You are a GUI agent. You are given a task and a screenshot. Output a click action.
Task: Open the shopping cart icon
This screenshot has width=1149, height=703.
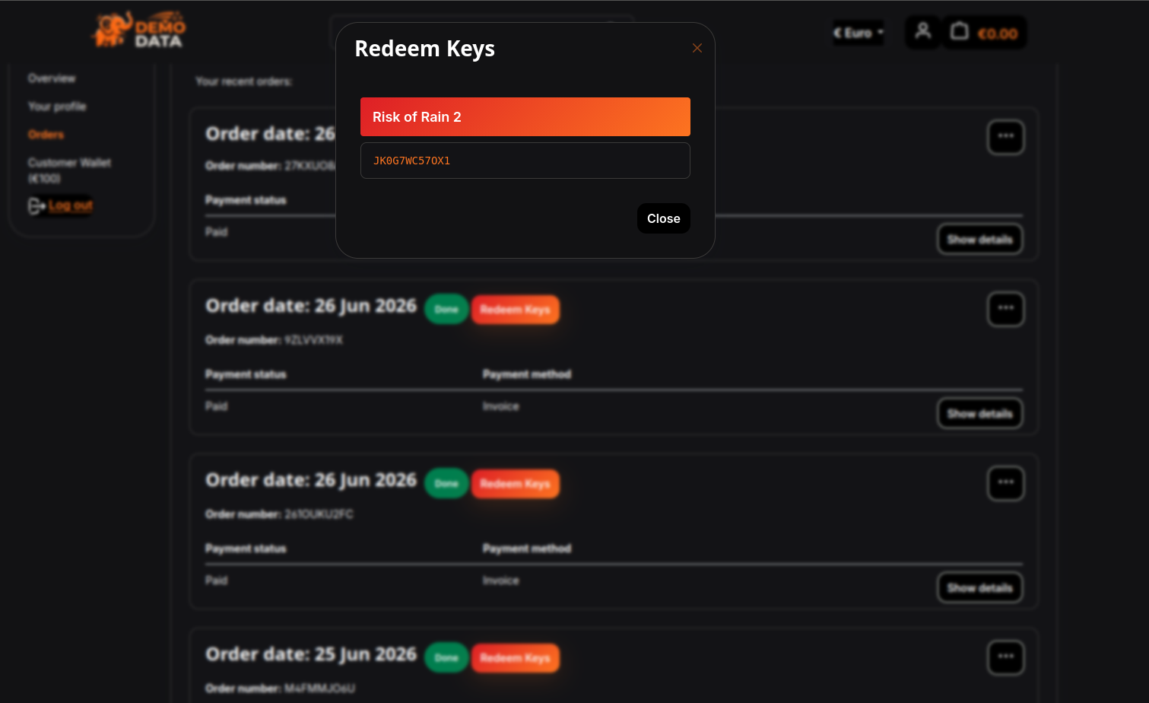point(960,32)
